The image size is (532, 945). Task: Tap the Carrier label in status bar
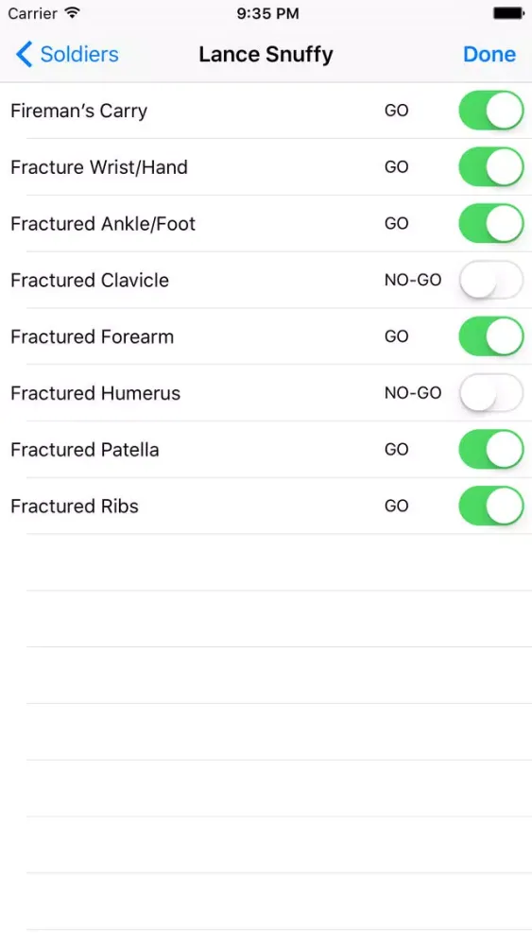pos(32,13)
